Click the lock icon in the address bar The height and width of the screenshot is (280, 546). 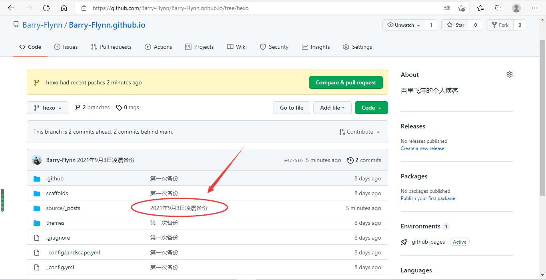coord(84,8)
